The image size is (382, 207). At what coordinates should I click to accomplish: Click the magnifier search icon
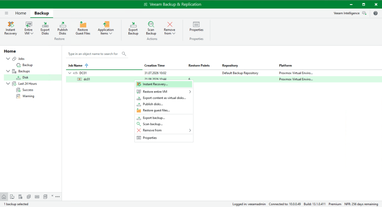click(124, 54)
